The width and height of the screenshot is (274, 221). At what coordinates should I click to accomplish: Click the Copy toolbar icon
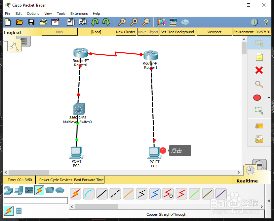coord(71,22)
